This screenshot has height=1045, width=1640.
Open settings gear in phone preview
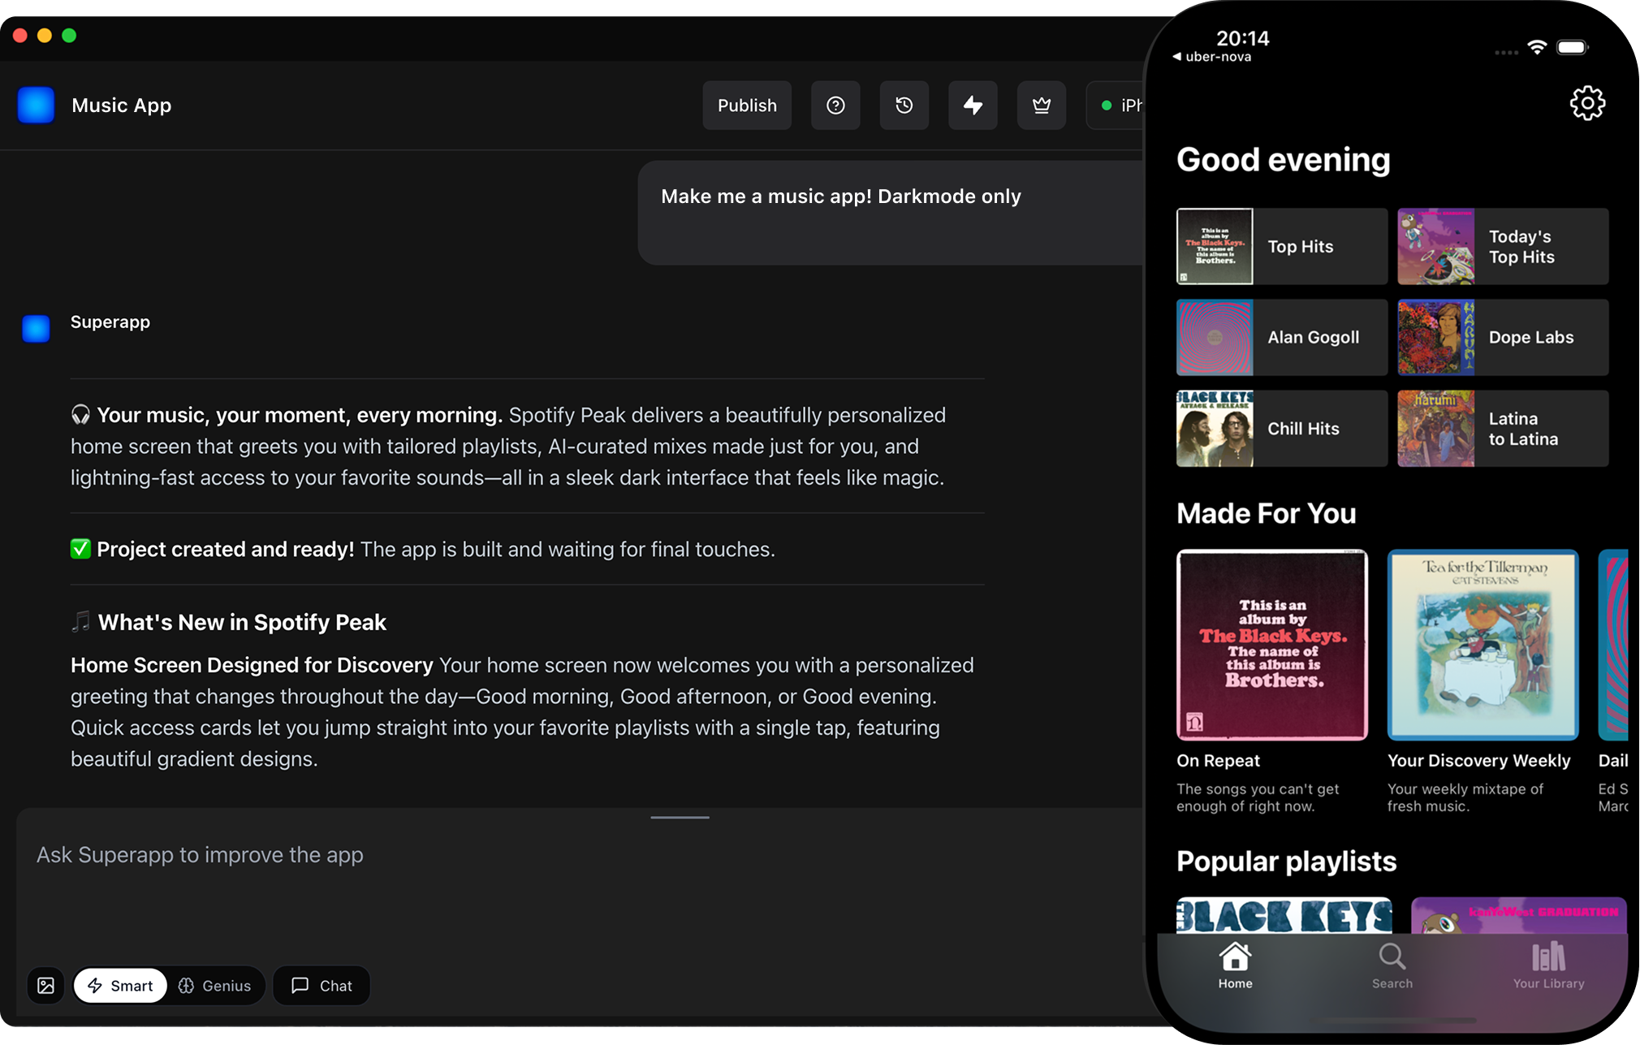click(1586, 104)
